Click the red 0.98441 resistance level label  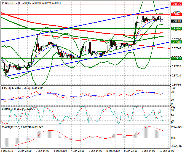click(176, 14)
